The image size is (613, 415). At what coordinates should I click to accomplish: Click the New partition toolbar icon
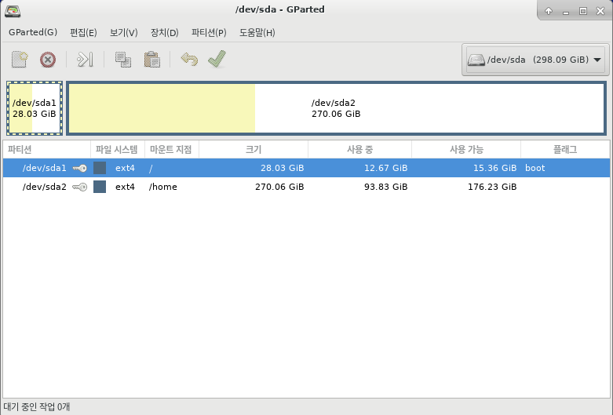click(x=20, y=60)
